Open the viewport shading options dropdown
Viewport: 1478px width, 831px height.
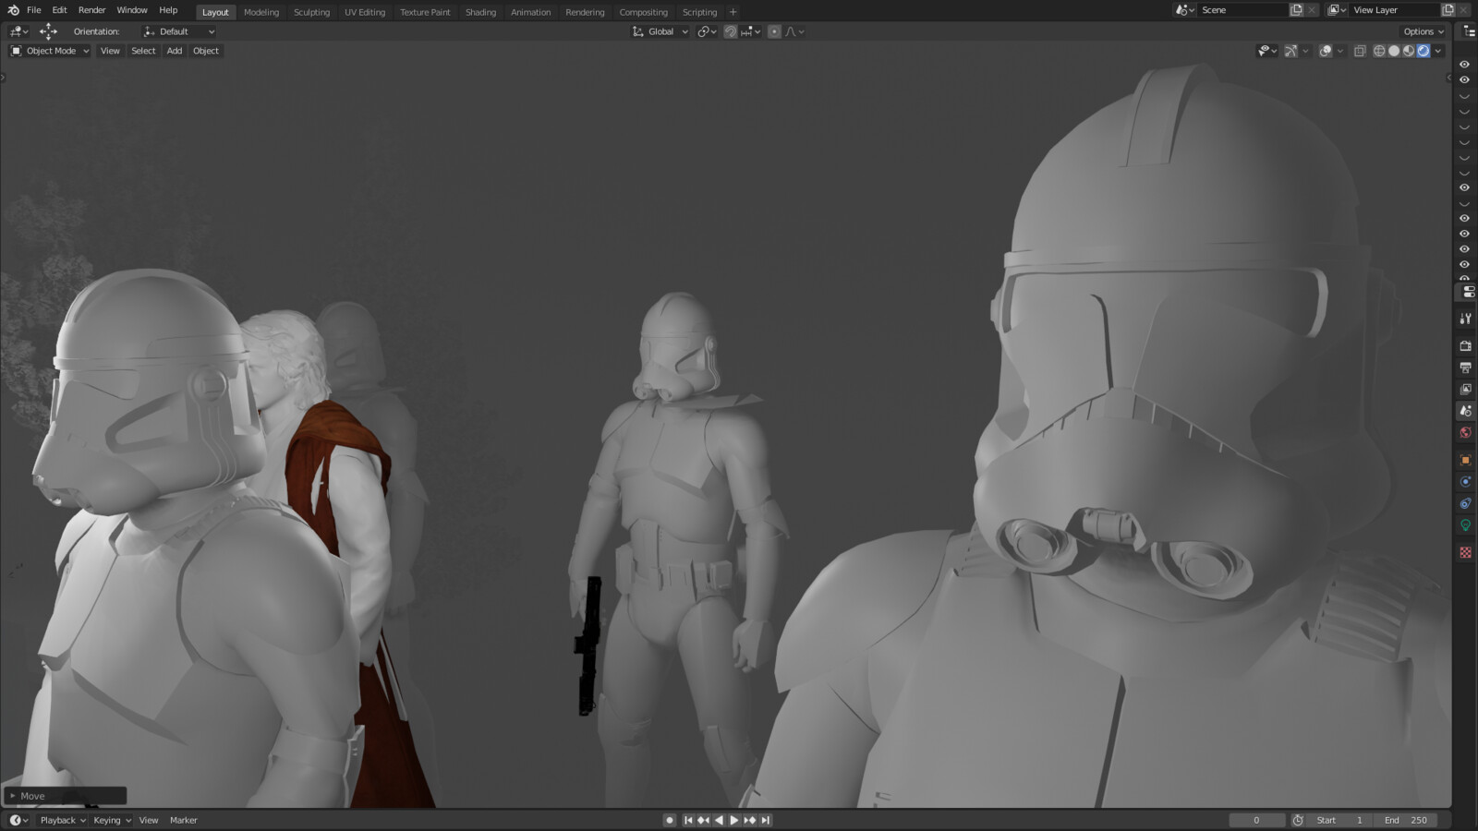pos(1438,51)
